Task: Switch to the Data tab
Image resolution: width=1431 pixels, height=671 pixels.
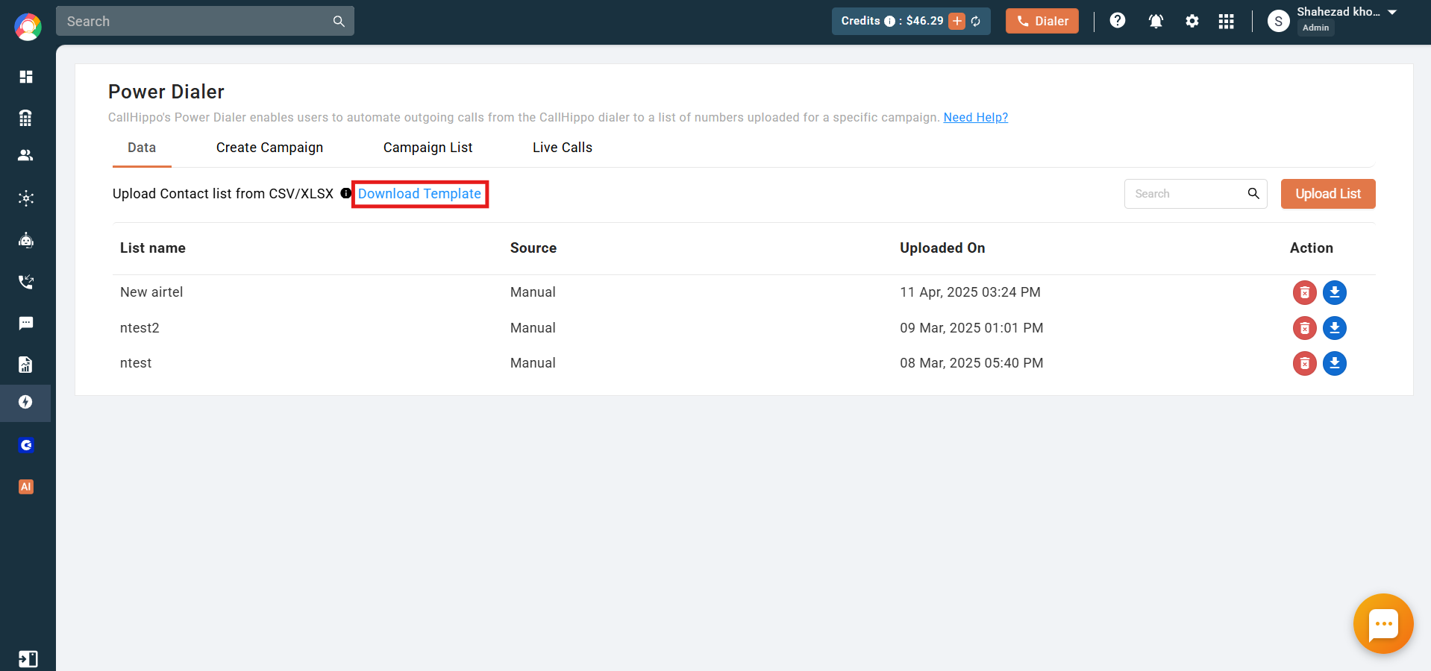Action: point(142,148)
